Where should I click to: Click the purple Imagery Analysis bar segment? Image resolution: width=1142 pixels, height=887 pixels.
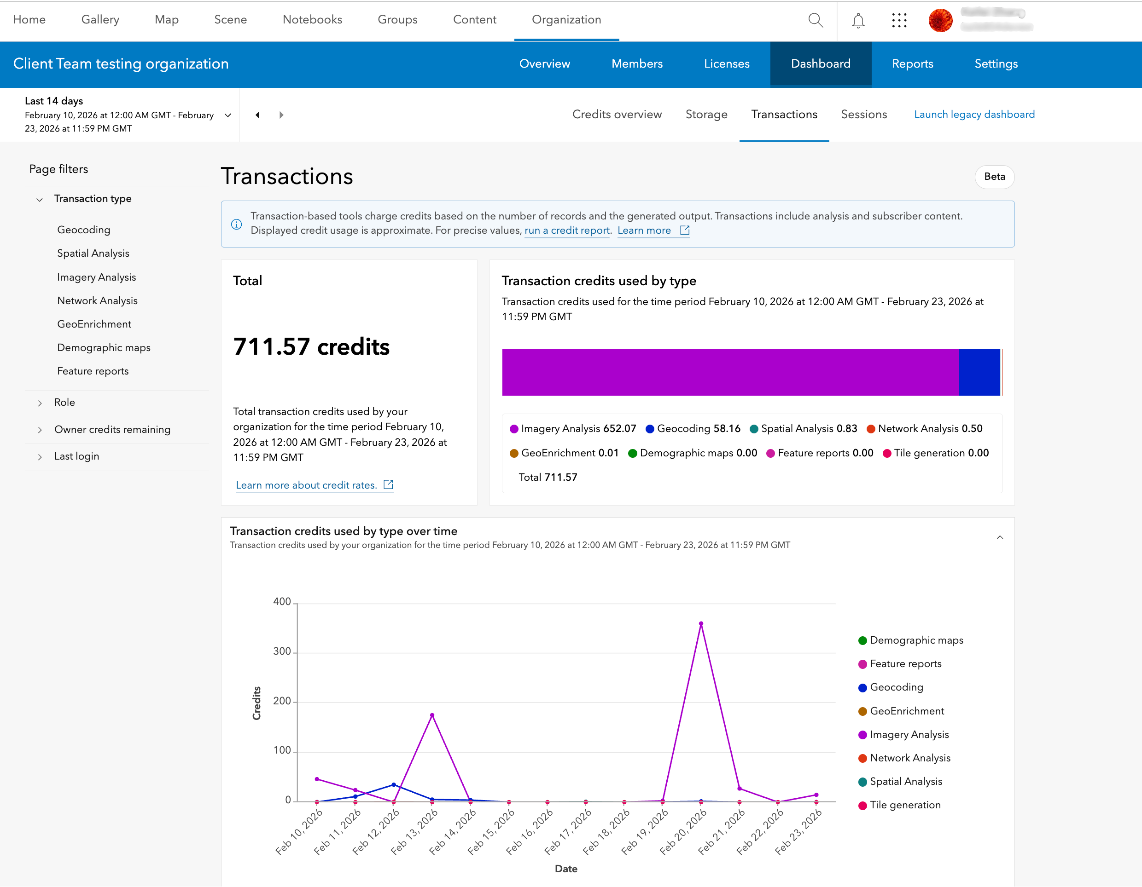click(729, 373)
